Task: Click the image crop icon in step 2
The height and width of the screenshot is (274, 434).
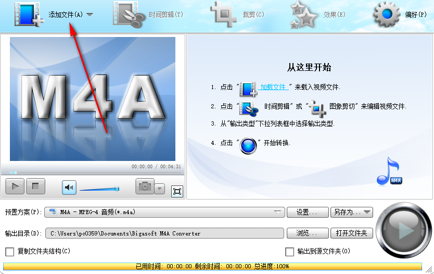Action: click(317, 108)
